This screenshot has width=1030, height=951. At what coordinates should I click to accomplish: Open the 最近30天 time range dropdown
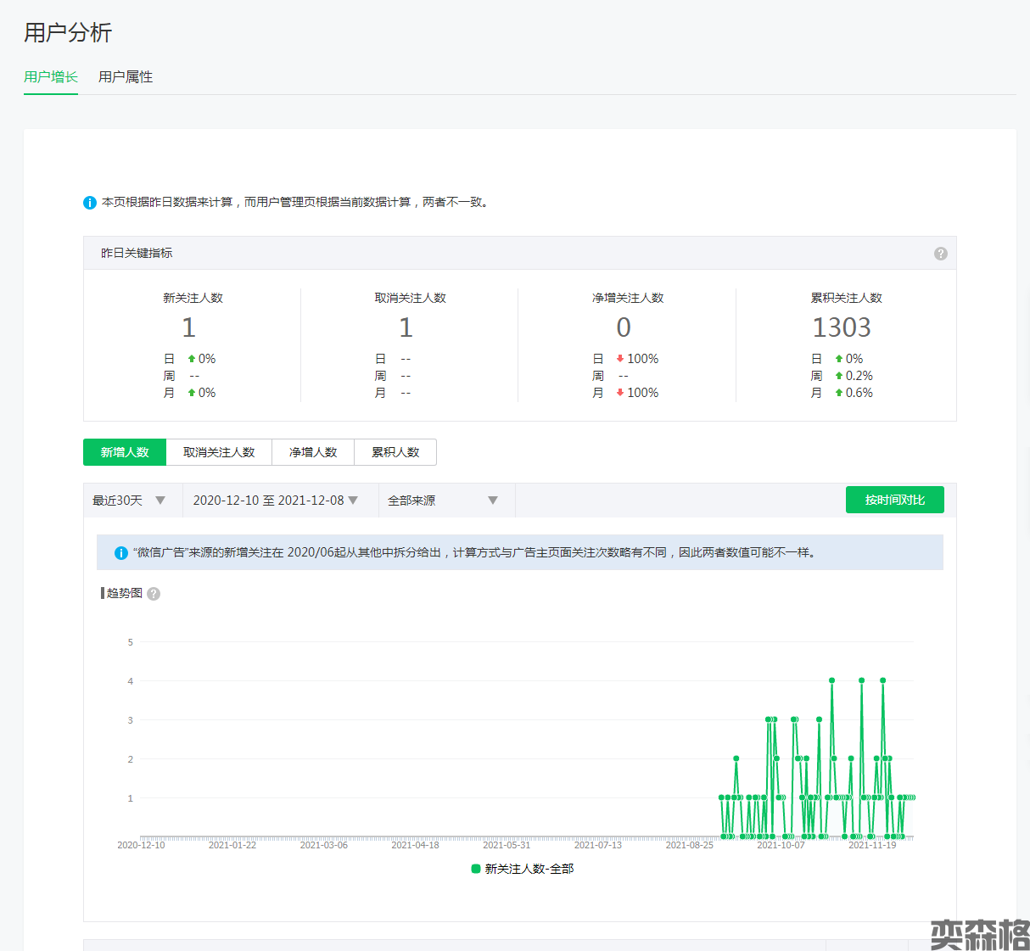pos(129,501)
